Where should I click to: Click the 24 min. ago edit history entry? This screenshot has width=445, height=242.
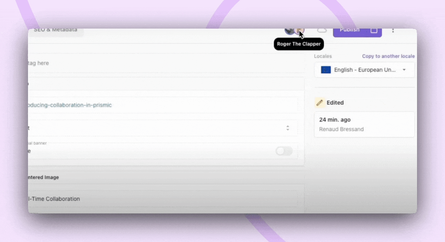pos(364,124)
